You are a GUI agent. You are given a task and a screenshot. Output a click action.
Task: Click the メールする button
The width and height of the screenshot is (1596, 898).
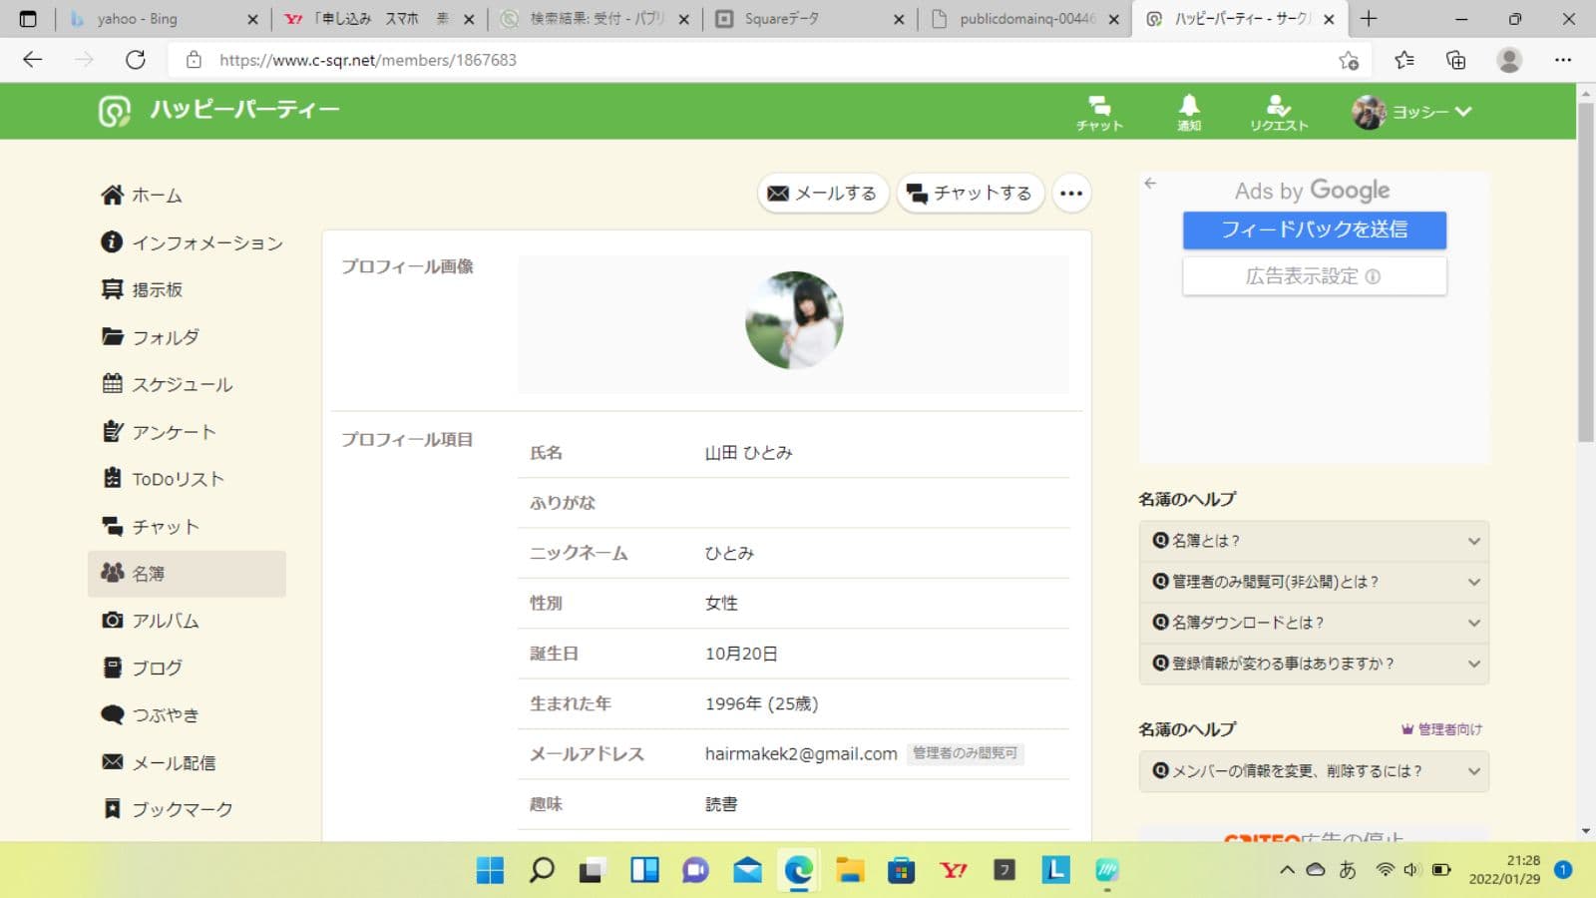[x=823, y=194]
